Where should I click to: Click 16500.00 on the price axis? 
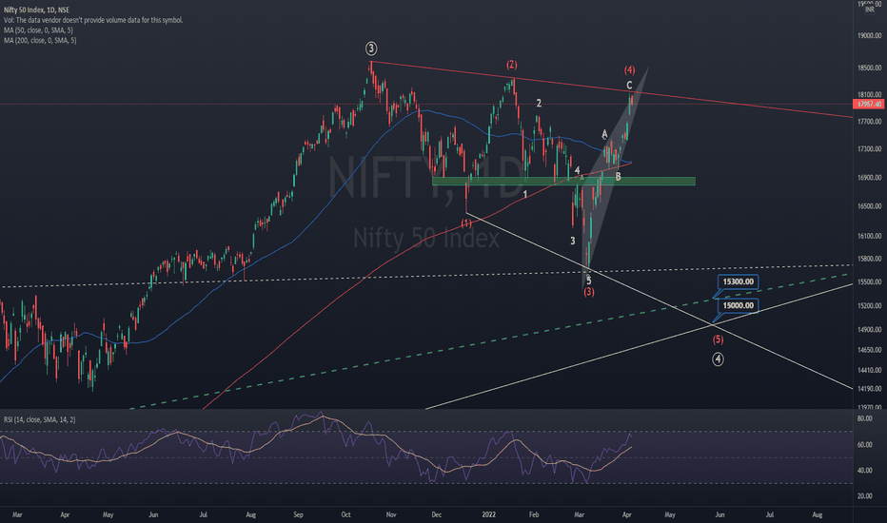pos(870,206)
